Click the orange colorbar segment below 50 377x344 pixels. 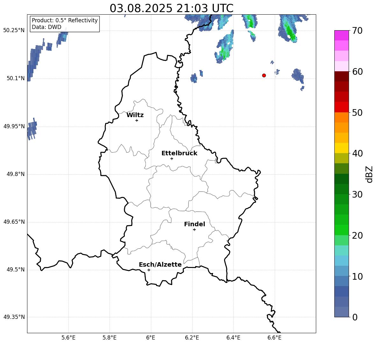(x=341, y=117)
